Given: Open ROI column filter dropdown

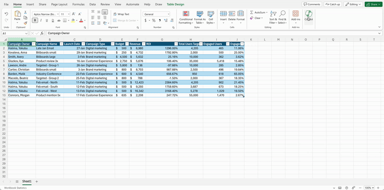Looking at the screenshot, I should [x=176, y=44].
